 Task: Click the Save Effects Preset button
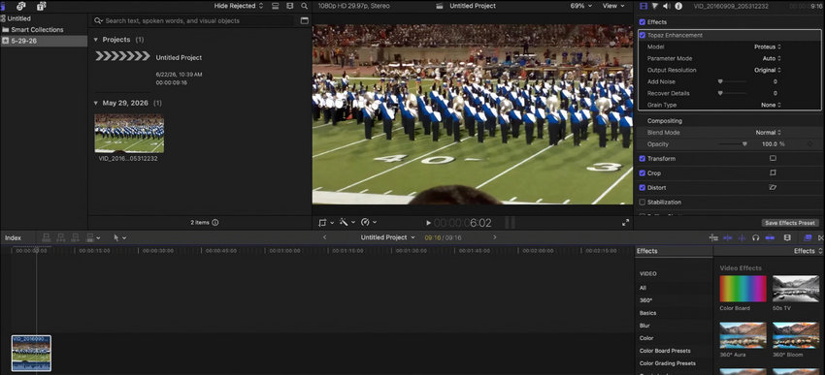(x=790, y=223)
